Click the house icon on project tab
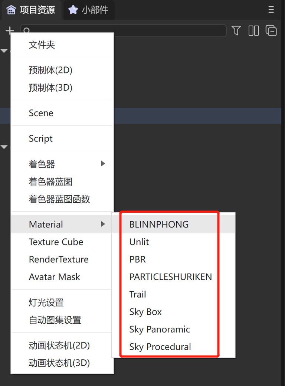 12,10
